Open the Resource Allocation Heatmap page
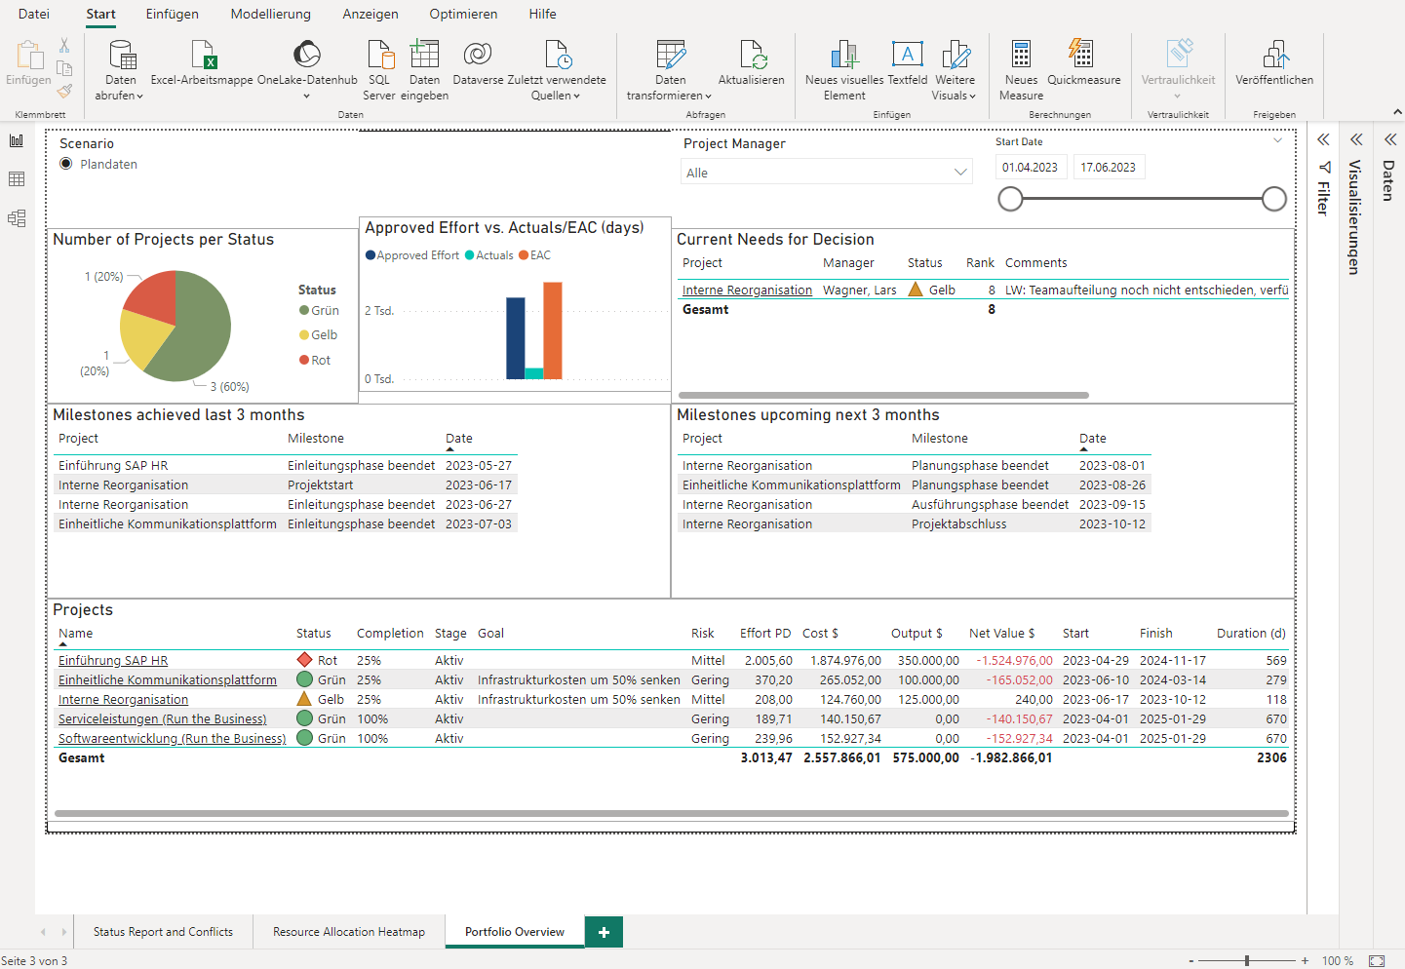 pyautogui.click(x=348, y=932)
